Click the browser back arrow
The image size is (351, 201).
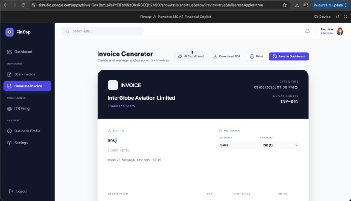(6, 5)
